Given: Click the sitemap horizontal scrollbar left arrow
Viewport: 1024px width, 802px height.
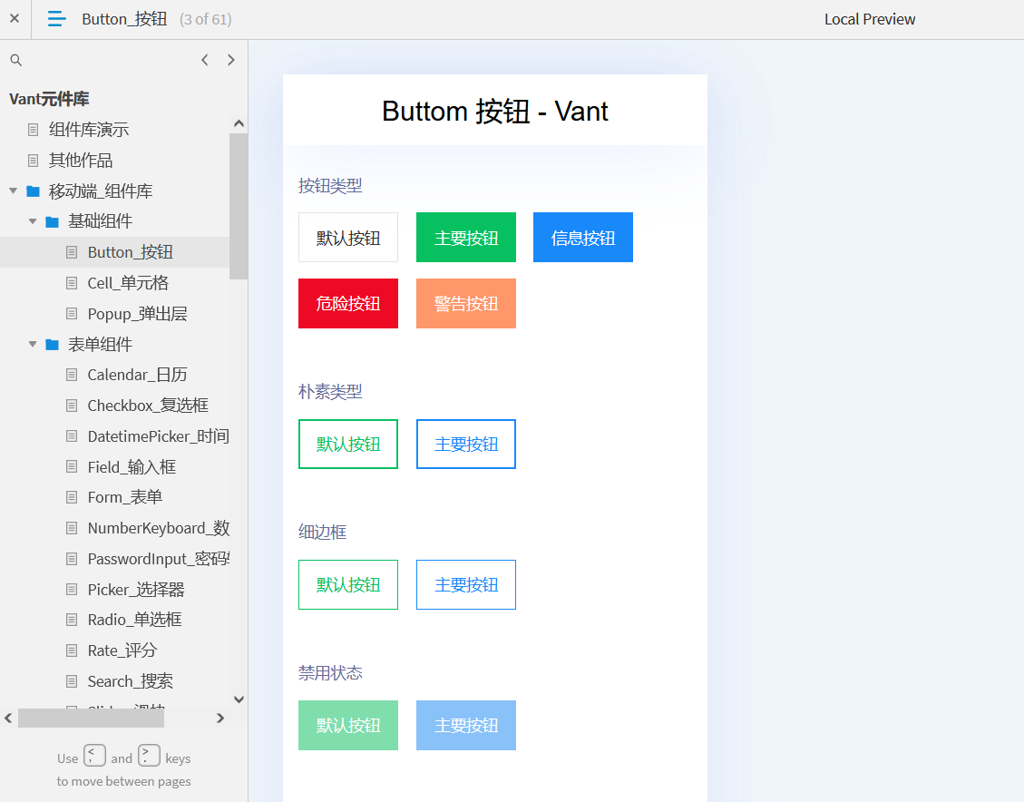Looking at the screenshot, I should 8,719.
